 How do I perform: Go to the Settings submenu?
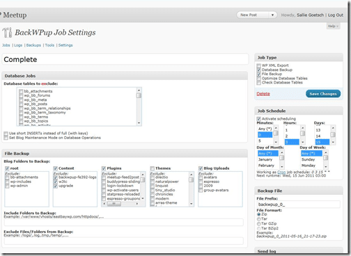tap(65, 45)
